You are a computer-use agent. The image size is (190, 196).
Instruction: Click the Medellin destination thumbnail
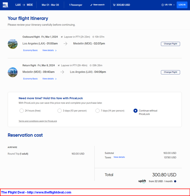[12, 44]
